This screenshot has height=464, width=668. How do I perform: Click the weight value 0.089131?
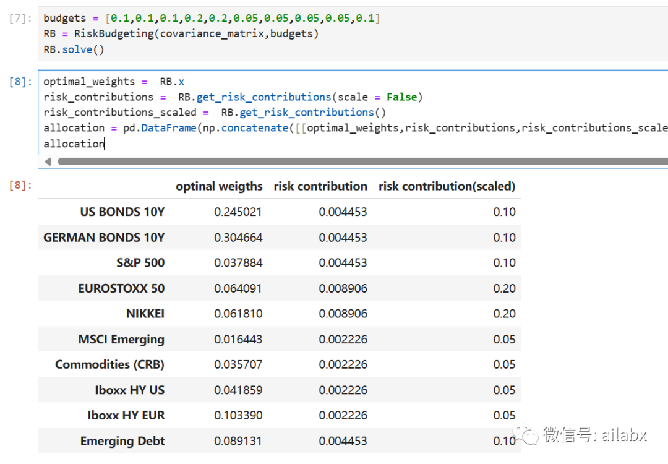238,441
